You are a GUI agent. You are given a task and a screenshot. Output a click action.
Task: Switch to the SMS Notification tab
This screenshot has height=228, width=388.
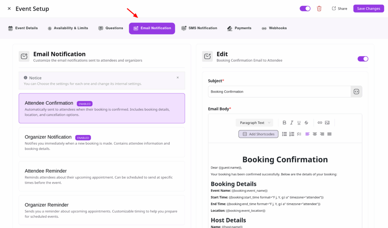199,28
